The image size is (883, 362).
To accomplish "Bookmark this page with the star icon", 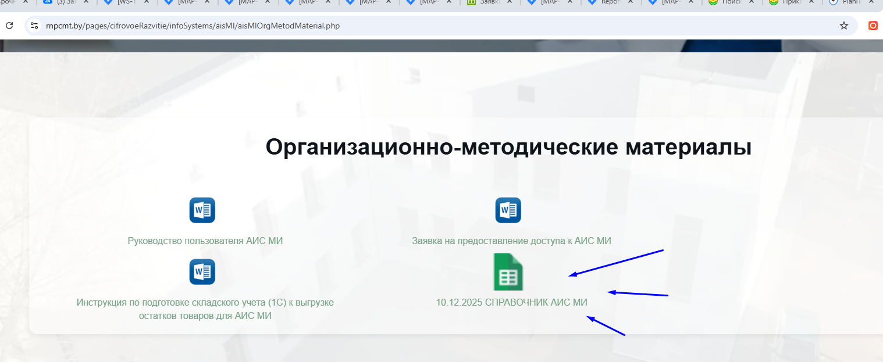I will [x=843, y=26].
